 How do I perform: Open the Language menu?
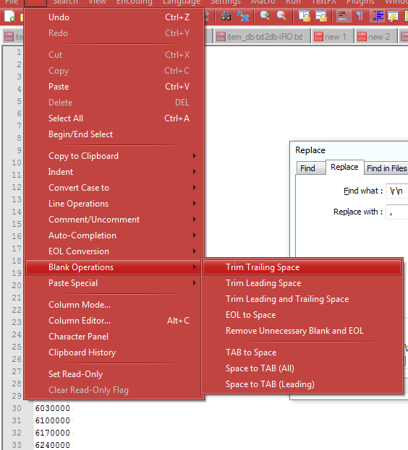[182, 2]
